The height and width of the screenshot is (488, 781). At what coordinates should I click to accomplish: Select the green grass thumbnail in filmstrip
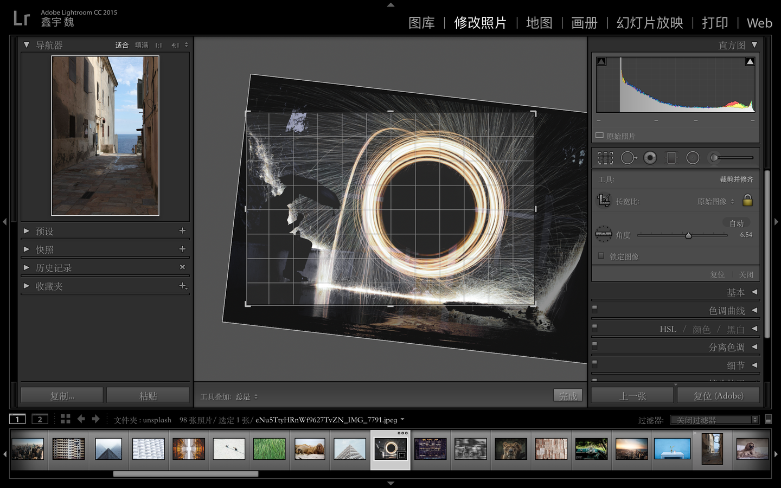269,449
